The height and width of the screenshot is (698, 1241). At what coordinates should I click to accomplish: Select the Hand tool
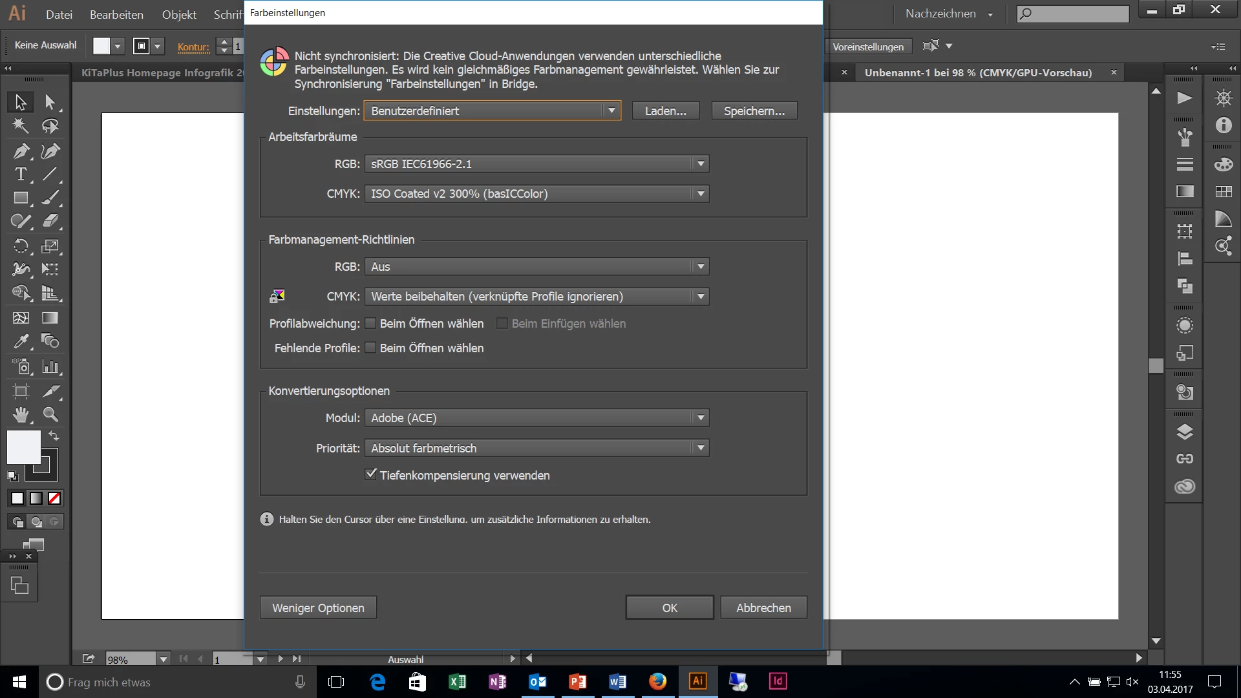click(x=21, y=414)
